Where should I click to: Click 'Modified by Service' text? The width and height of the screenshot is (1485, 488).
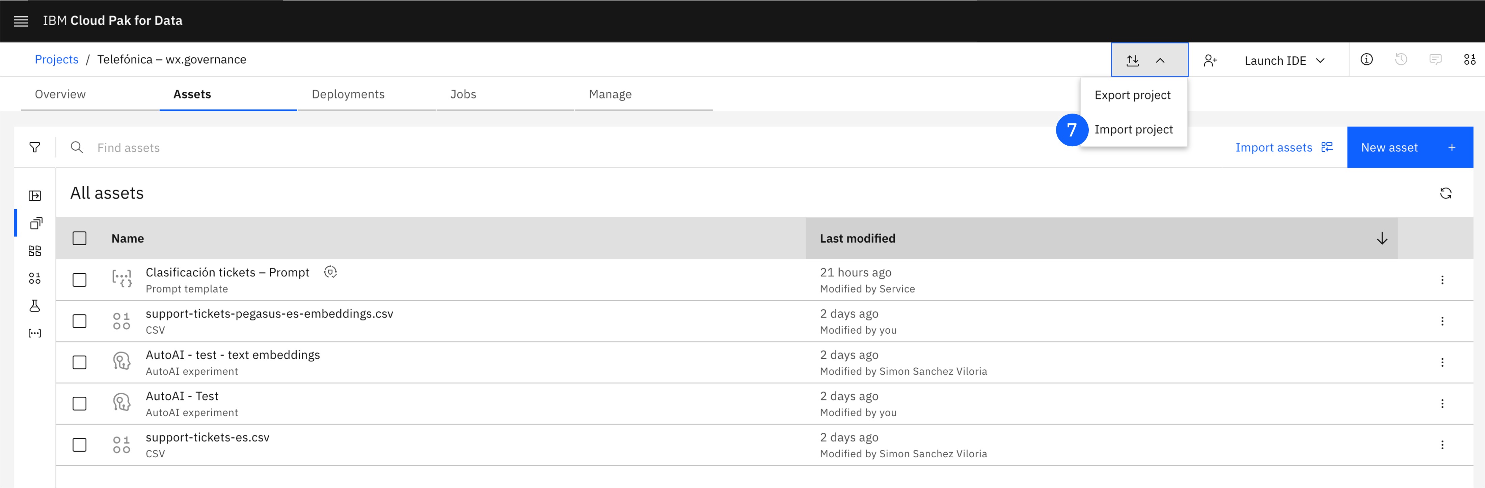(867, 289)
